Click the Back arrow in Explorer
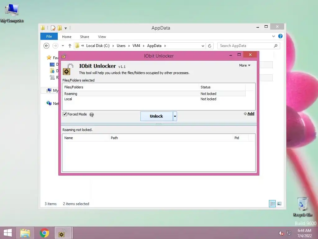Screen dimensions: 318x239 click(47, 46)
